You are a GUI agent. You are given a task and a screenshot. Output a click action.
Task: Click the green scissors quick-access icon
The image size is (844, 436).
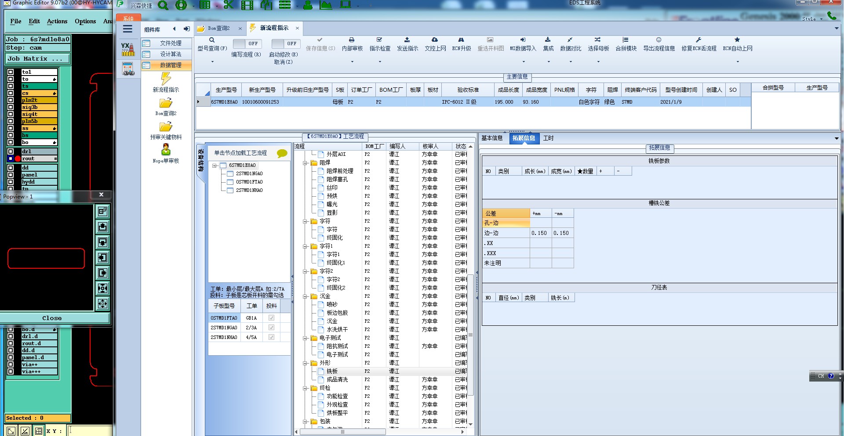pos(228,5)
